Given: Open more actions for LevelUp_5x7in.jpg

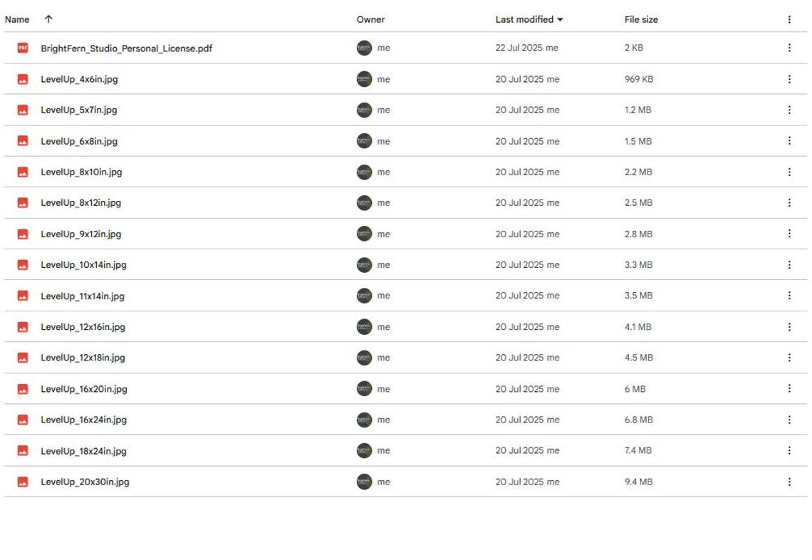Looking at the screenshot, I should pos(788,110).
